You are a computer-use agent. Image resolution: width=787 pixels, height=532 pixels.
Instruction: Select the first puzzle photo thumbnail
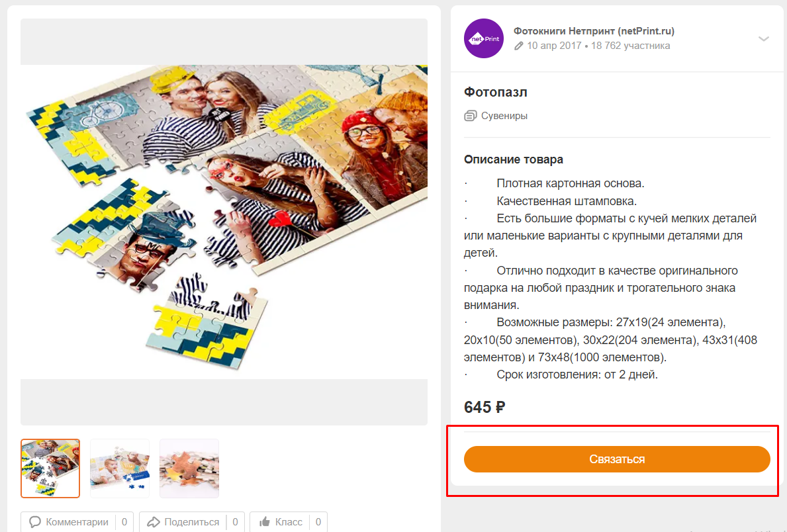(x=50, y=468)
